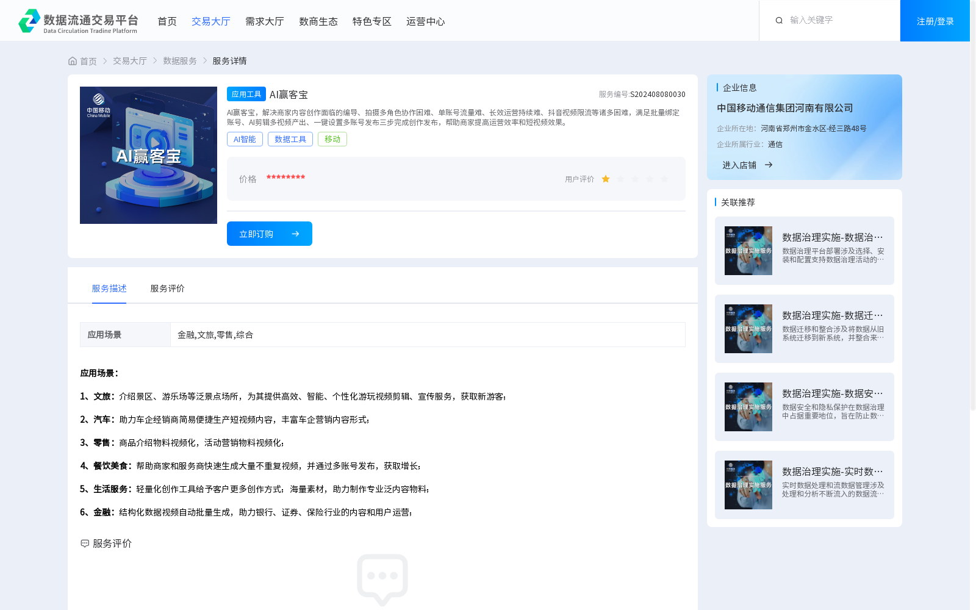
Task: Click the 数据工具 tag
Action: [x=290, y=139]
